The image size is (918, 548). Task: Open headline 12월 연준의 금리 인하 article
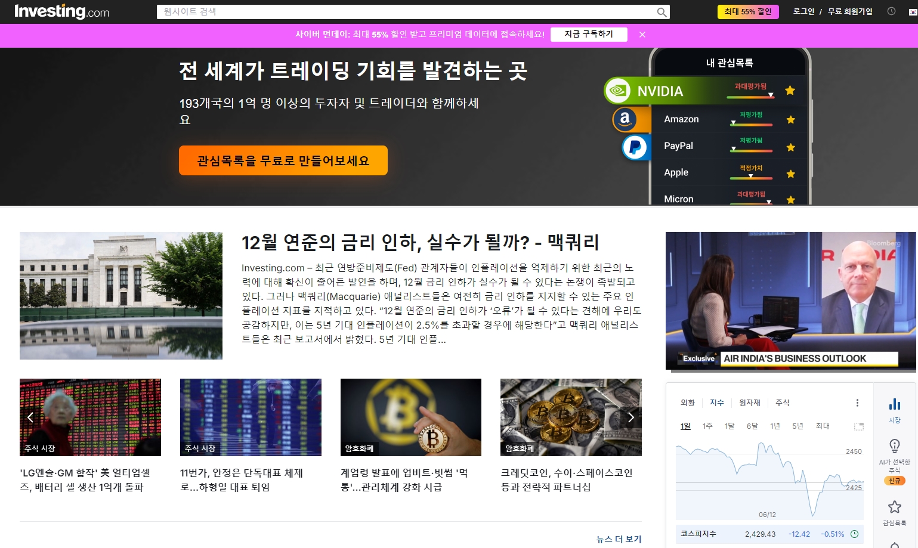coord(420,242)
